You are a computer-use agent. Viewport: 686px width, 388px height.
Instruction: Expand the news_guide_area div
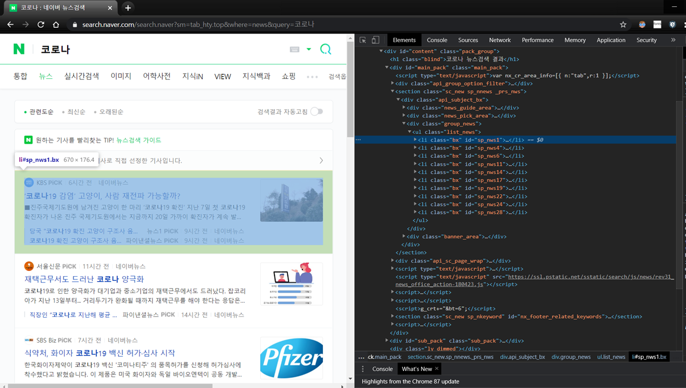404,107
